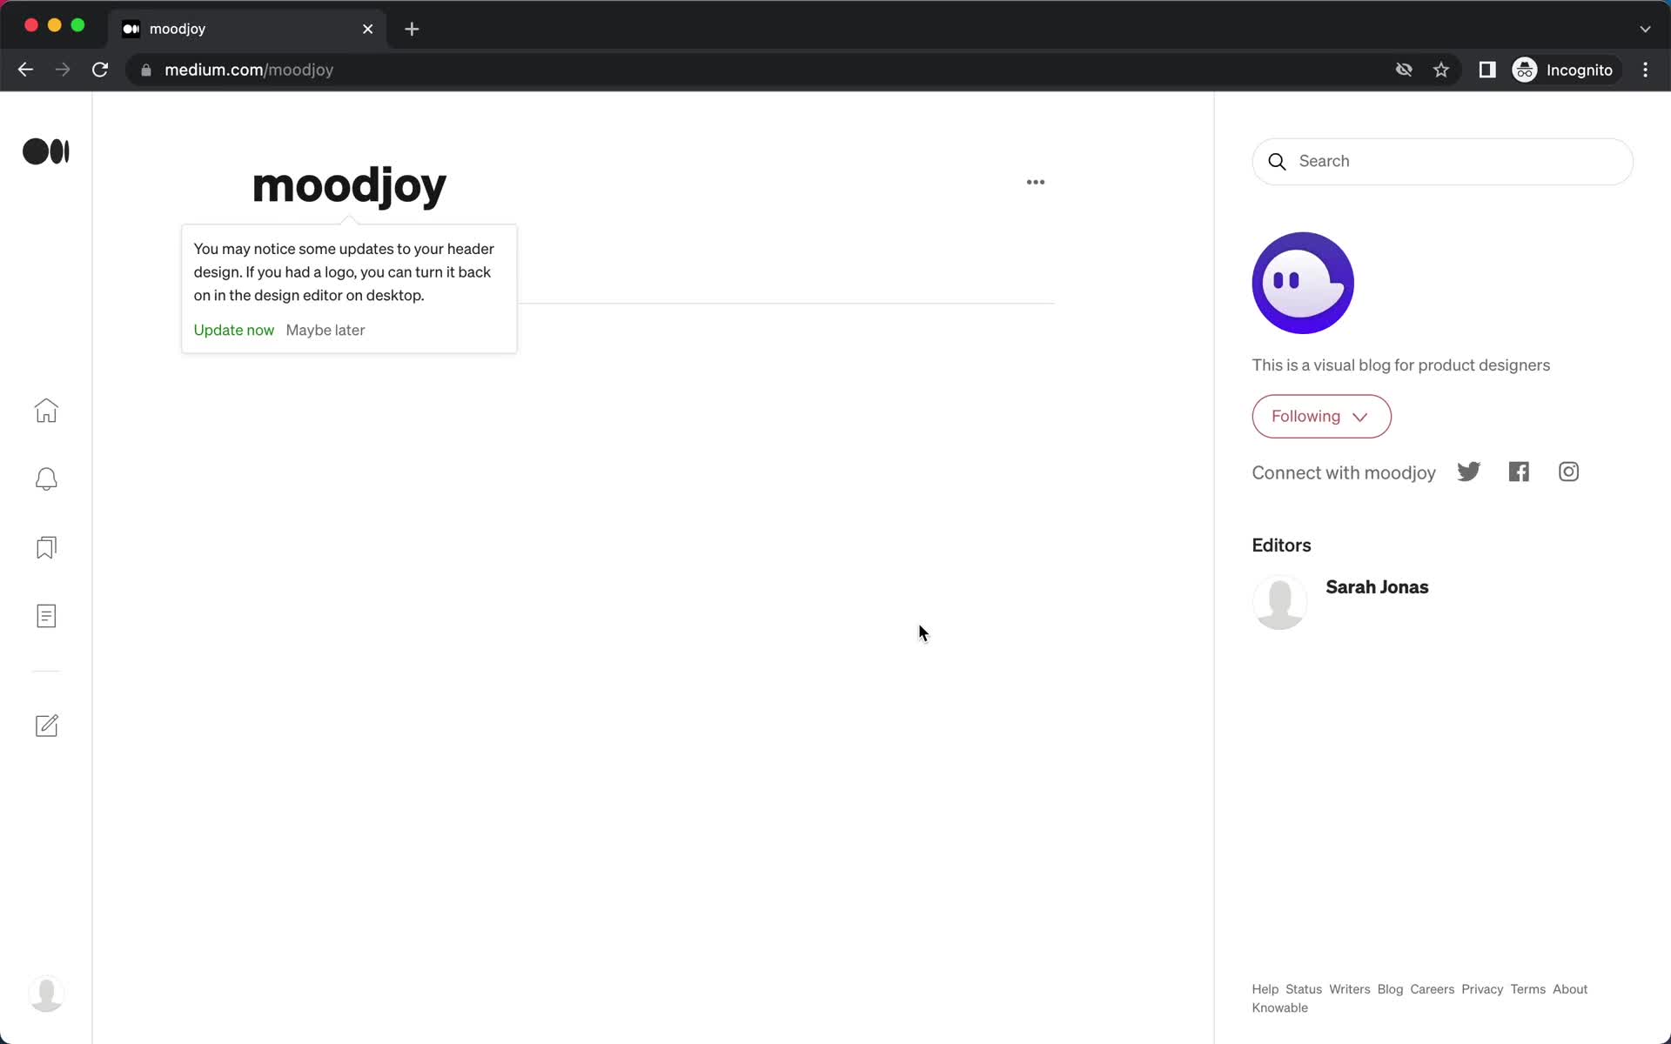Click the three-dot more options menu
1671x1044 pixels.
(x=1033, y=182)
